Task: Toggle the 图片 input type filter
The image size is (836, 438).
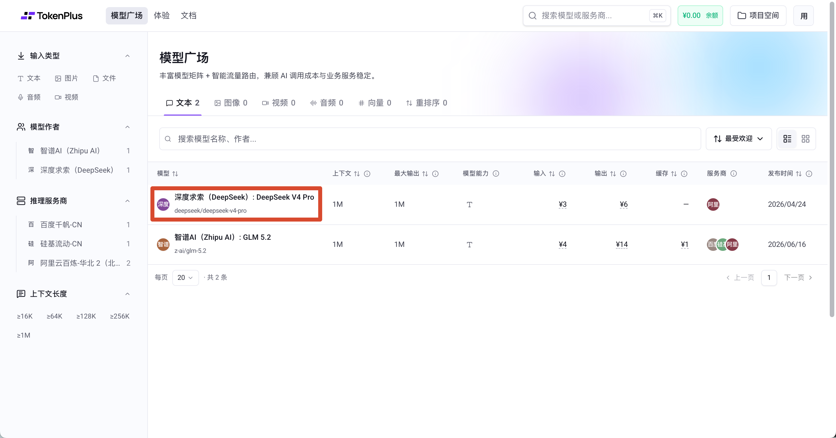Action: point(67,78)
